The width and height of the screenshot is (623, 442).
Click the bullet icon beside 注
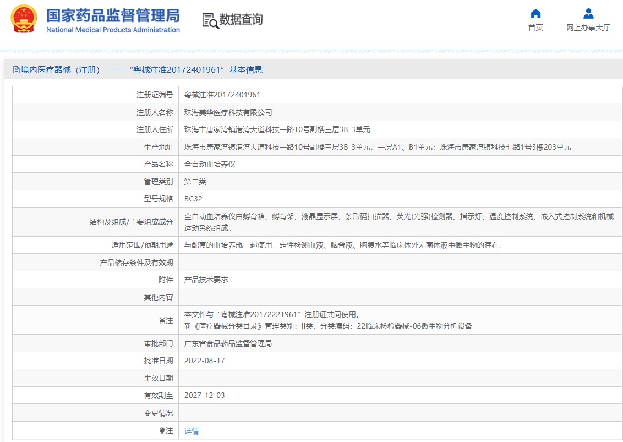pos(162,430)
